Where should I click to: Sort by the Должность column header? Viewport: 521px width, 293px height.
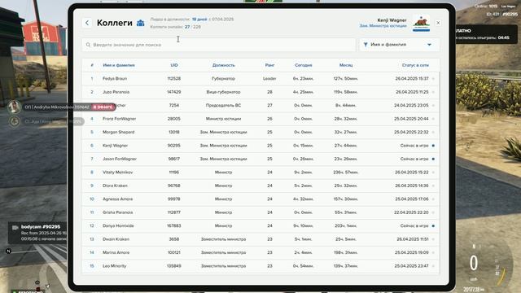223,65
